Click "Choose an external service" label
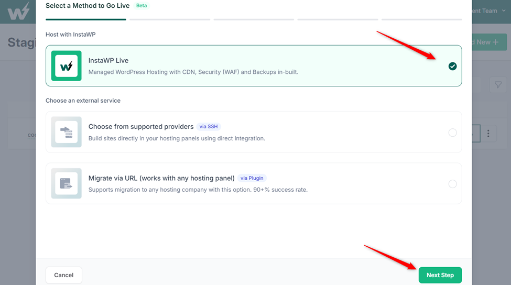This screenshot has width=511, height=285. (83, 101)
